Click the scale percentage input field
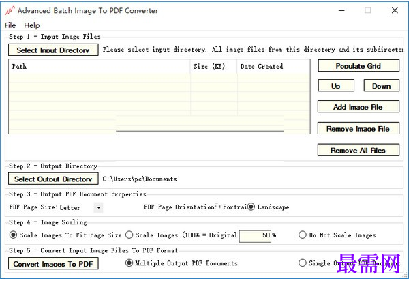 pos(255,235)
